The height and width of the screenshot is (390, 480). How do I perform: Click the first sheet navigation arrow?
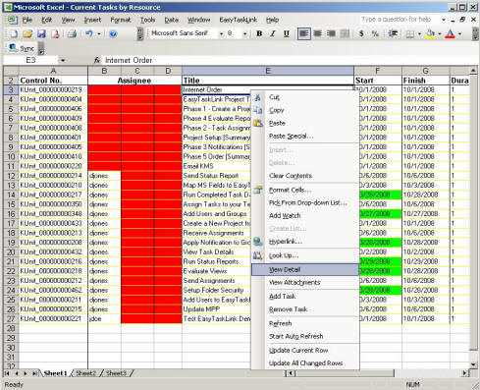(7, 373)
